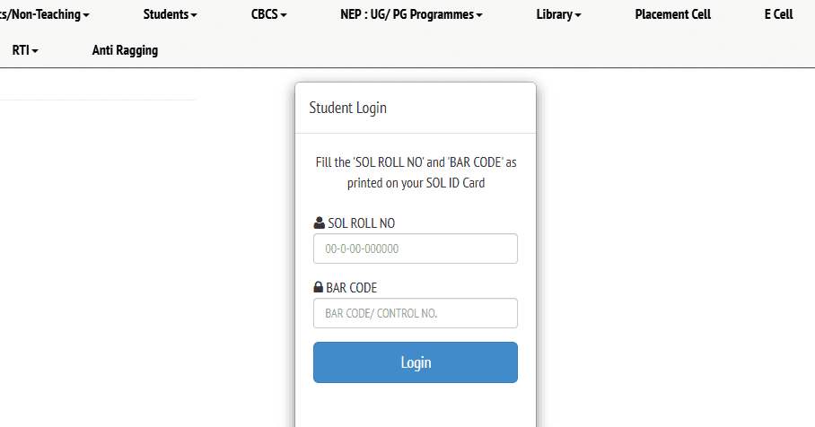Image resolution: width=815 pixels, height=427 pixels.
Task: Click into the BAR CODE text field
Action: 415,313
